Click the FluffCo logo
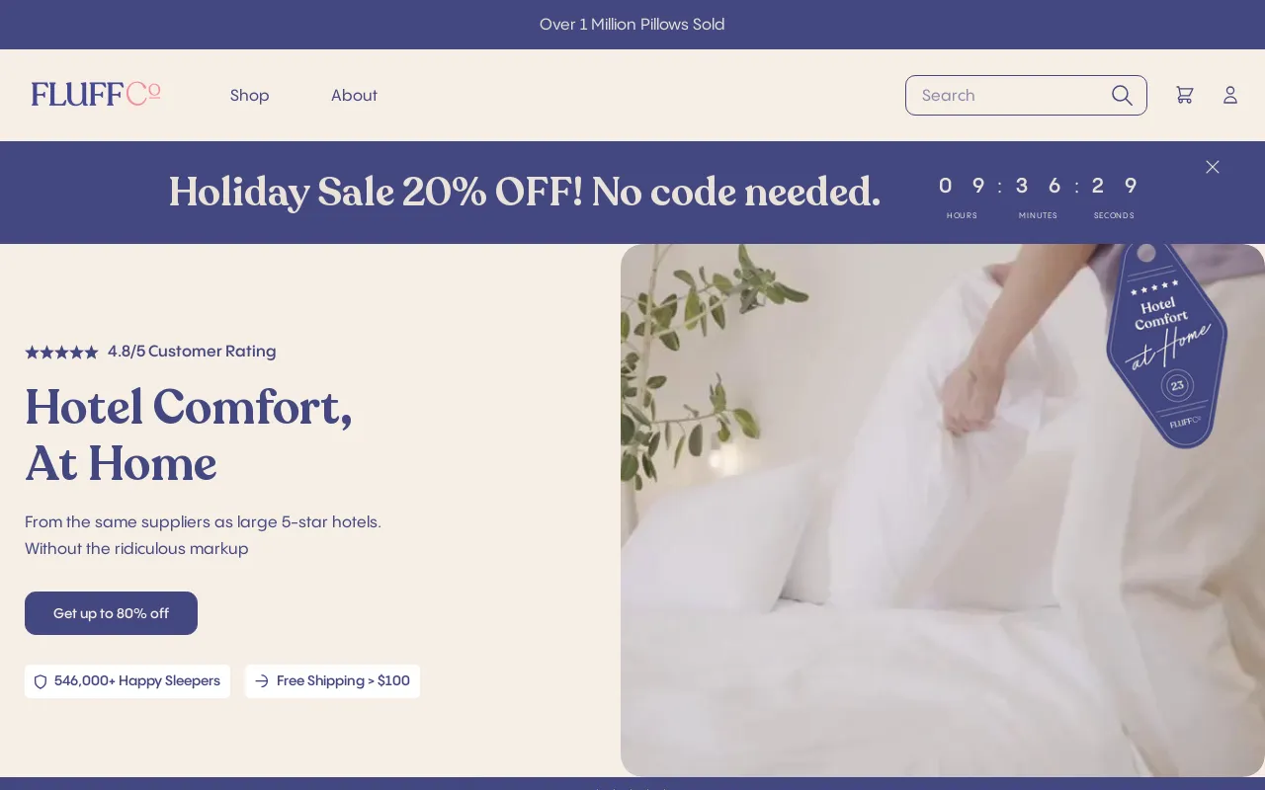1265x790 pixels. 96,94
